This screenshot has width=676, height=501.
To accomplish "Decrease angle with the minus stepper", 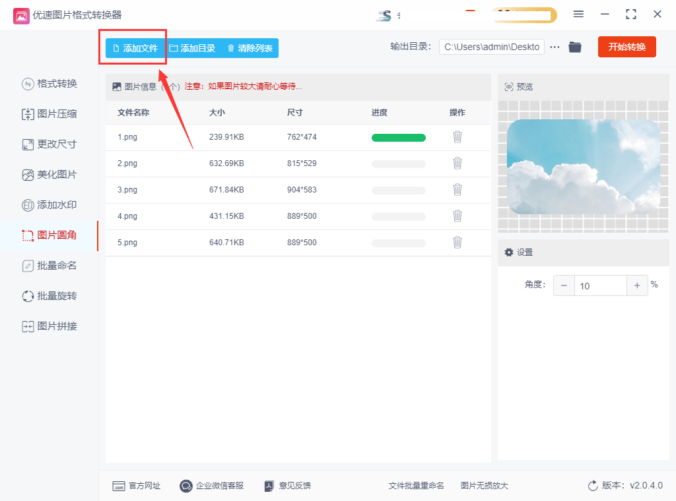I will point(564,285).
